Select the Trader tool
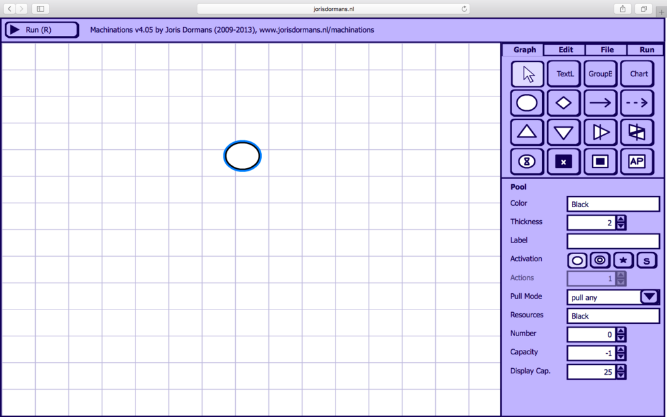Image resolution: width=667 pixels, height=417 pixels. (637, 132)
